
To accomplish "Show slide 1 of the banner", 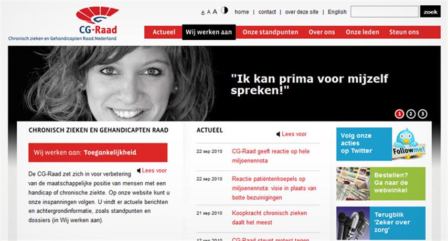I will click(x=399, y=114).
